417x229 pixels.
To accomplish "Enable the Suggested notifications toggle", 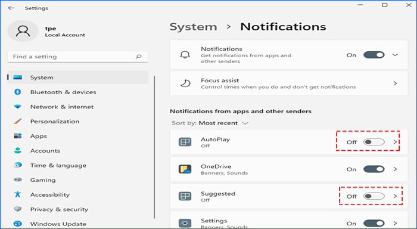I will click(374, 196).
